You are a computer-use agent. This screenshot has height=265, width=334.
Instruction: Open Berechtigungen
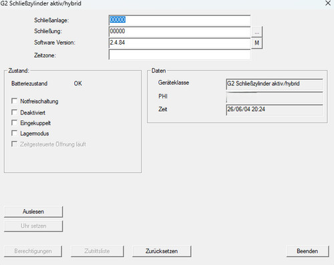pos(33,251)
